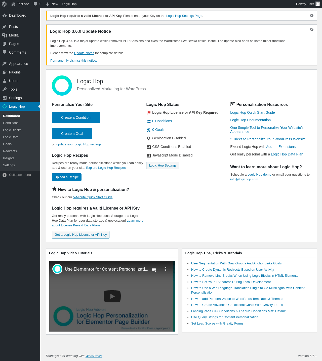
Task: Click the Geolocation pin icon
Action: coord(149,138)
